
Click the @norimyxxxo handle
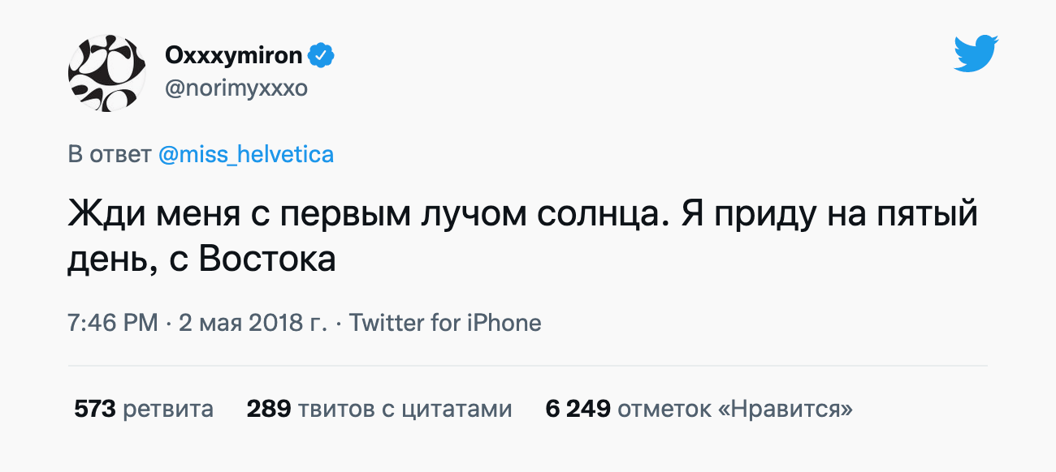(236, 88)
